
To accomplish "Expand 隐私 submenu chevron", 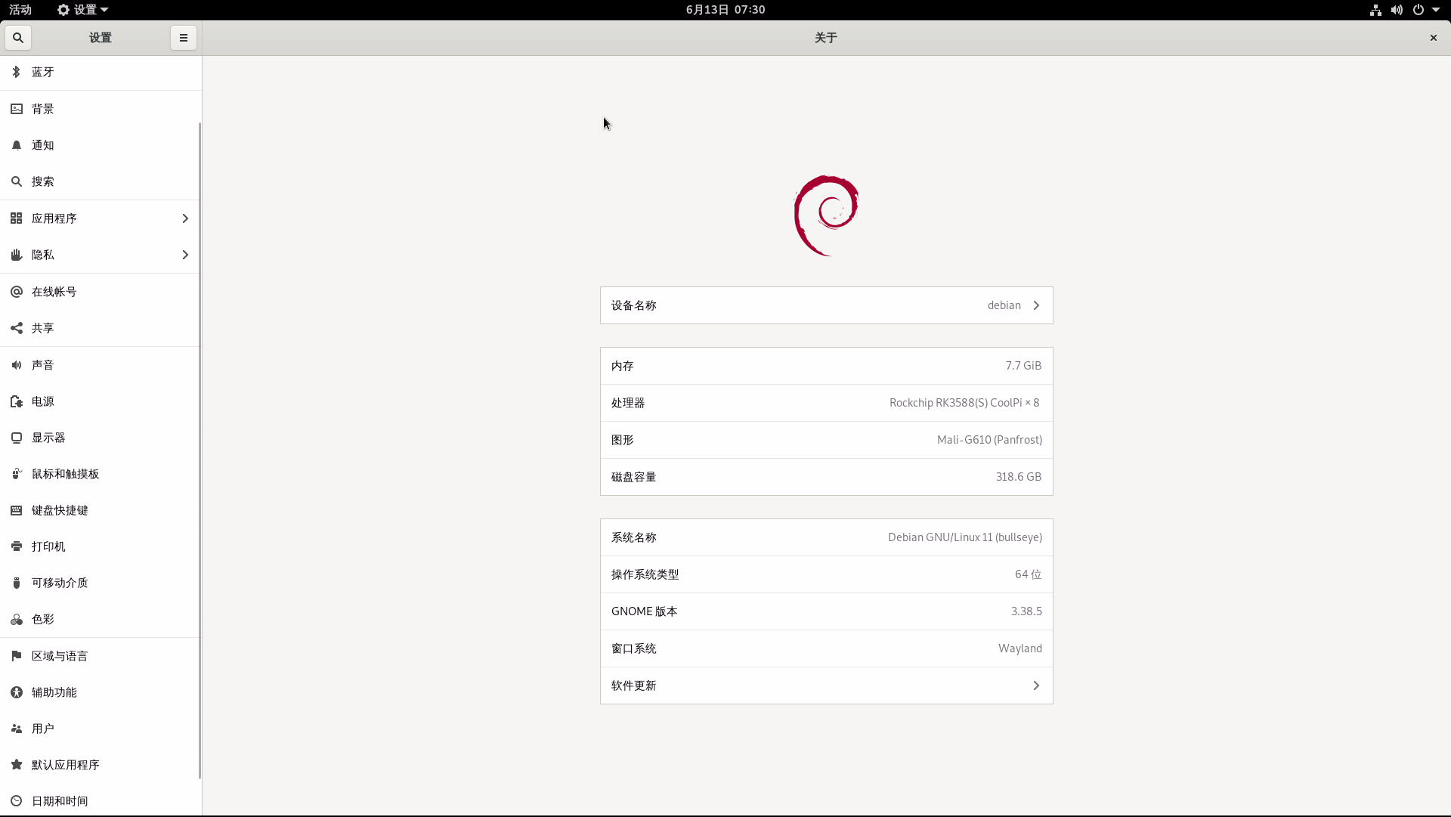I will coord(185,255).
